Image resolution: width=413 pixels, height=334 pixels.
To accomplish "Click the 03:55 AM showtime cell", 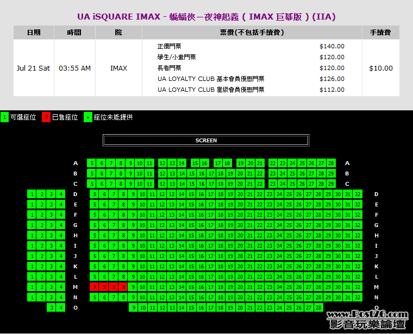I will coord(74,68).
